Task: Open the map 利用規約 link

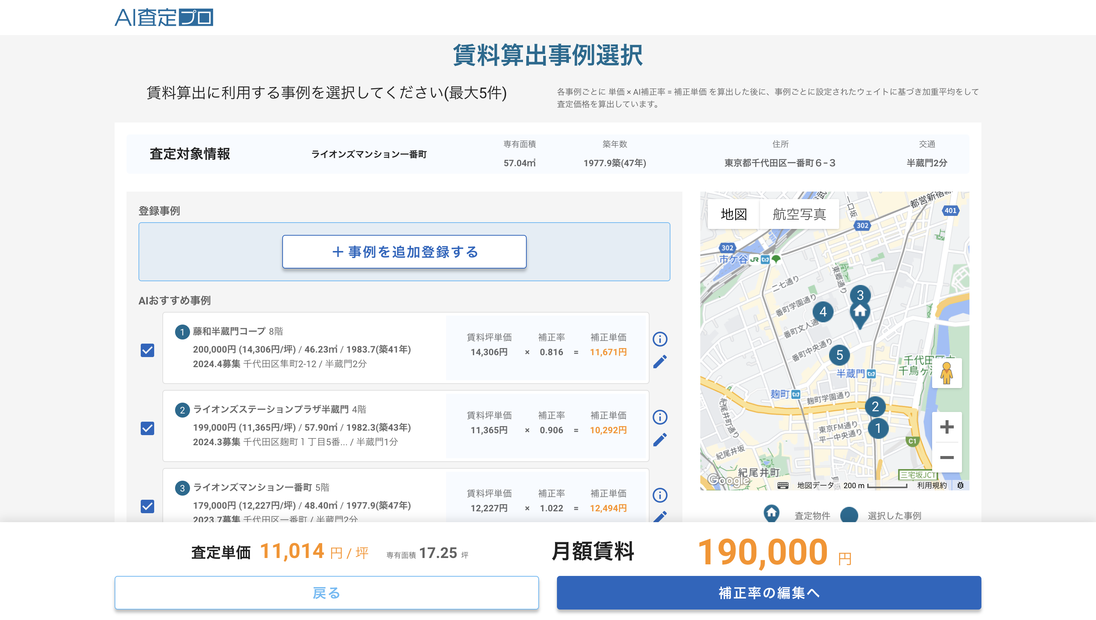Action: pyautogui.click(x=932, y=486)
